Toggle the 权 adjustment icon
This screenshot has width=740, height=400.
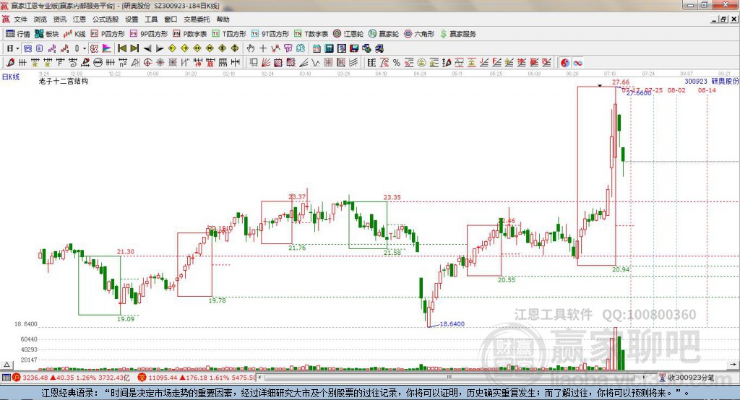point(94,48)
